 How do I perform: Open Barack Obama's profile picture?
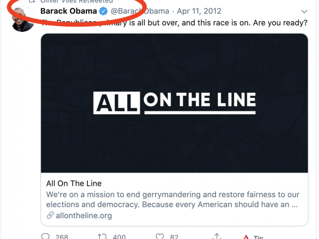click(x=22, y=19)
